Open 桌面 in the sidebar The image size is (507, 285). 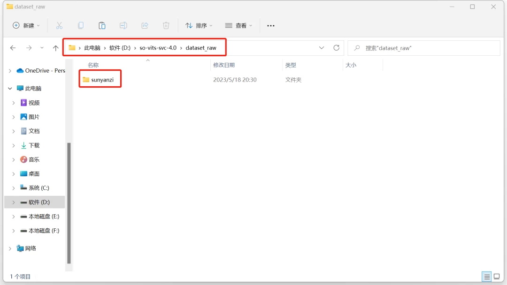[x=30, y=174]
